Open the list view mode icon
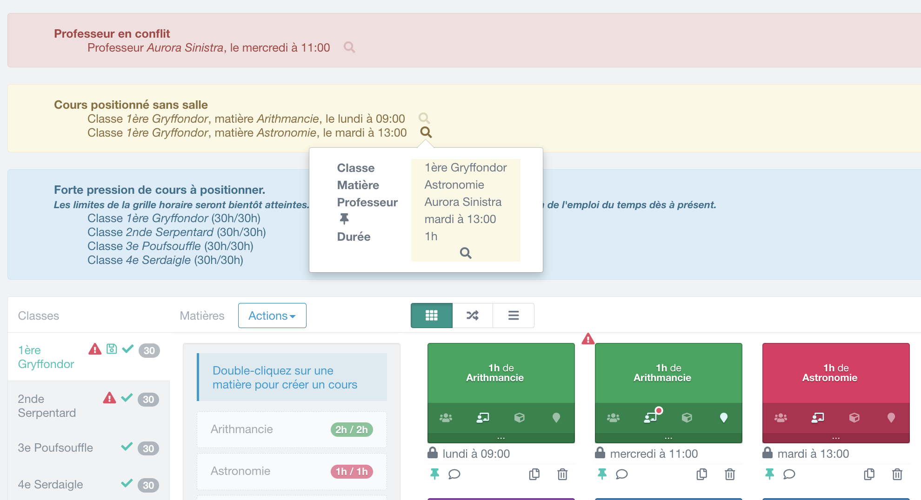921x500 pixels. point(513,315)
